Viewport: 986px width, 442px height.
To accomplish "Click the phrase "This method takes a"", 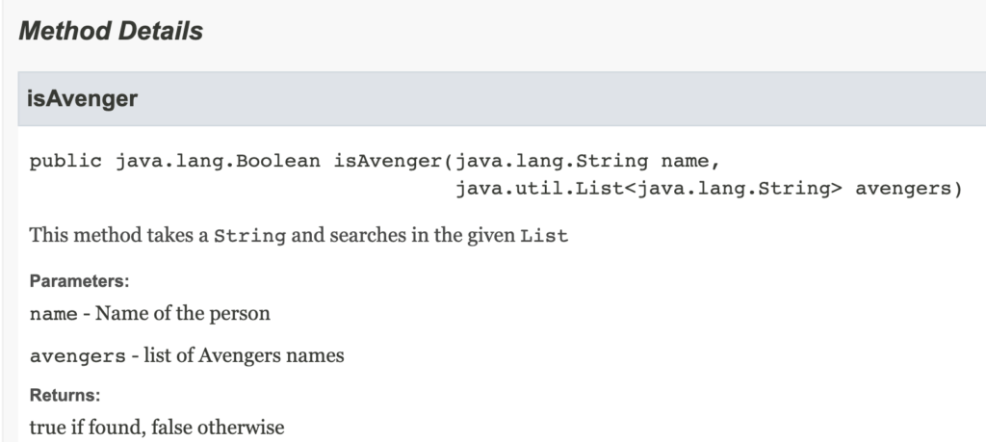I will point(118,235).
